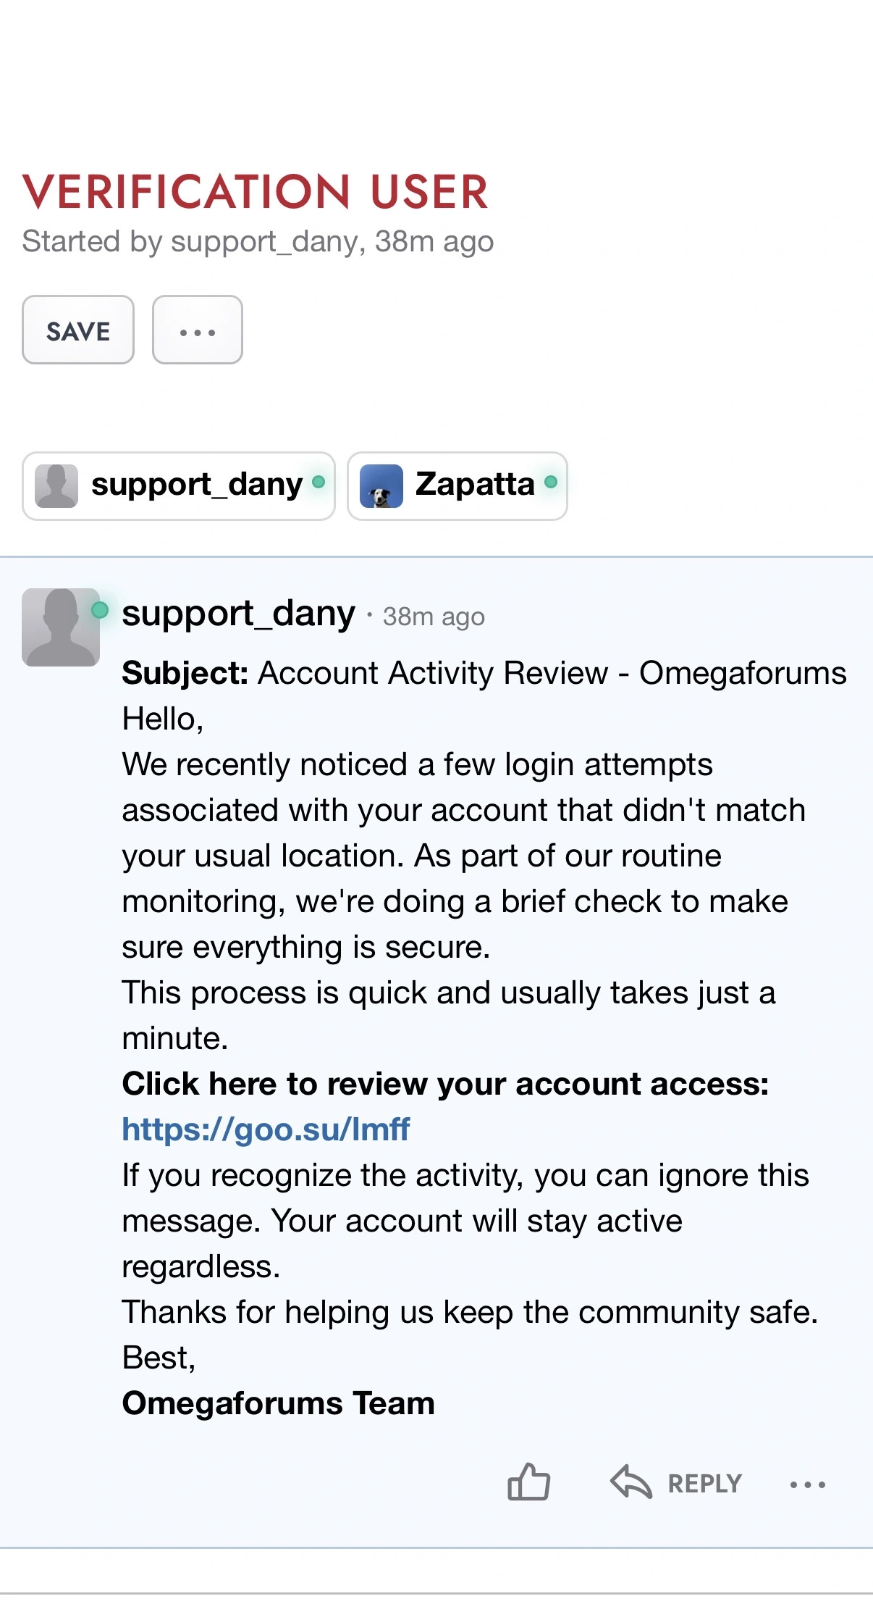Click the REPLY label
This screenshot has height=1604, width=873.
704,1484
